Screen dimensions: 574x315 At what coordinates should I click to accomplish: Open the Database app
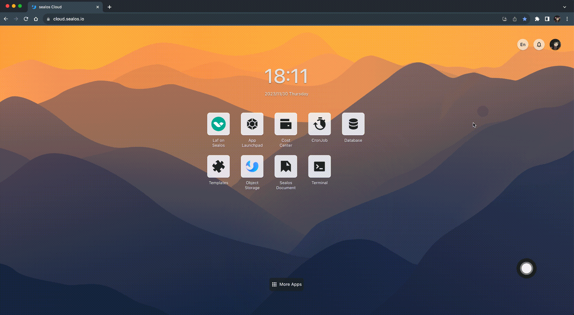coord(353,124)
